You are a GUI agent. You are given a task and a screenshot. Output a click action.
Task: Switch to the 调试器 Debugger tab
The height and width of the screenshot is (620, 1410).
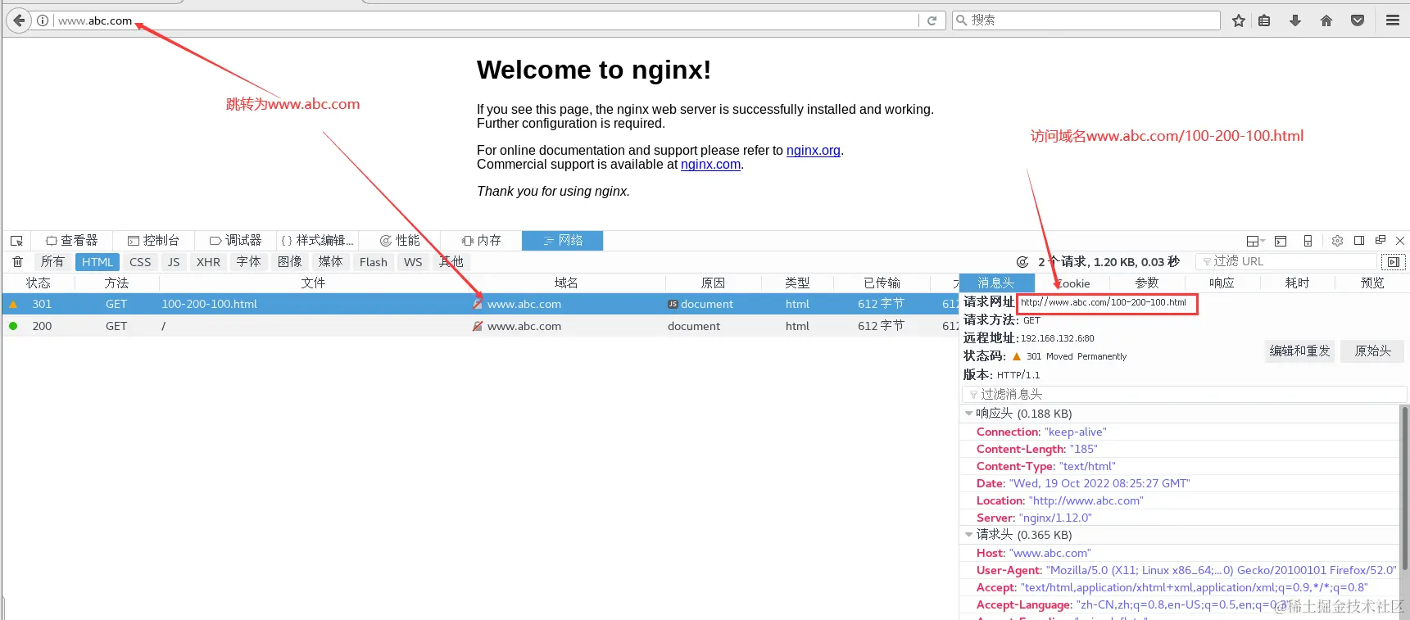[x=235, y=241]
